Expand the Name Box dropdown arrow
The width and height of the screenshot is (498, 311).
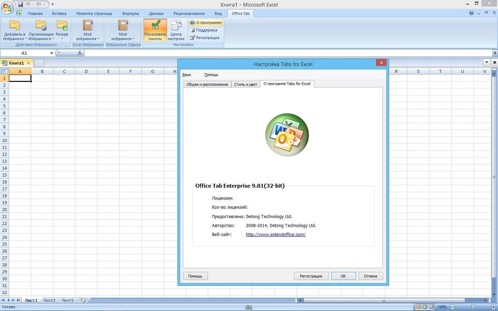[52, 53]
